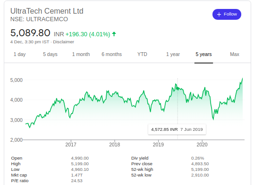Follow UltraTech Cement stock
Image resolution: width=254 pixels, height=185 pixels.
pyautogui.click(x=227, y=15)
